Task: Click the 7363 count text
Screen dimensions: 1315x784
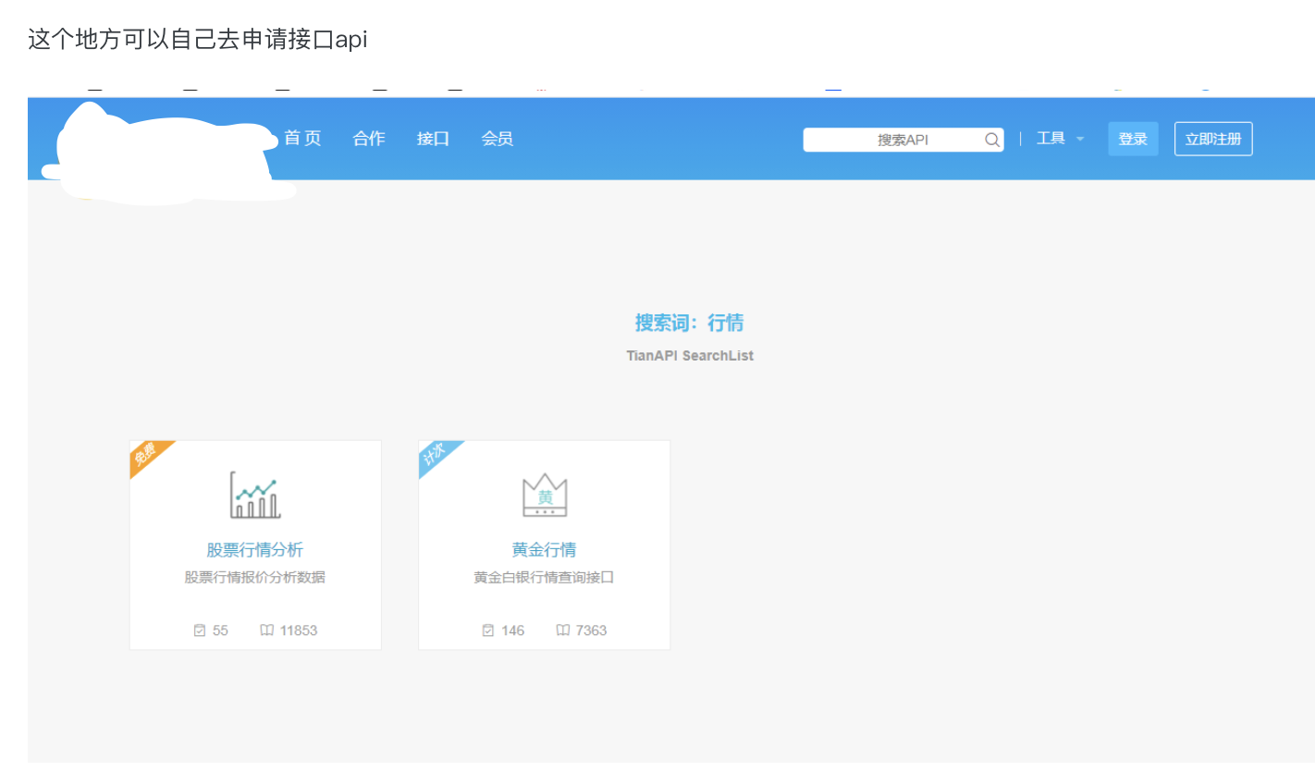Action: point(592,631)
